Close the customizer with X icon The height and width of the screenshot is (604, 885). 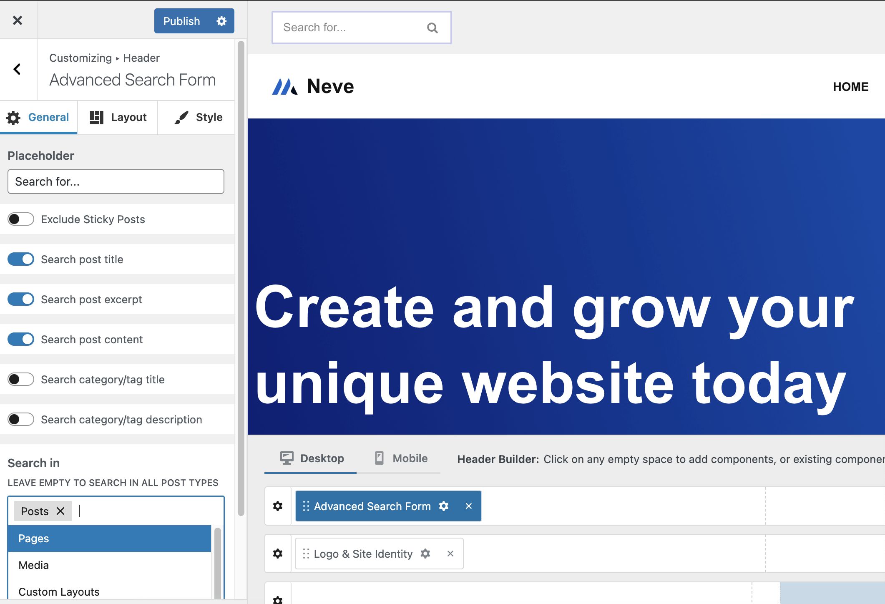tap(18, 20)
